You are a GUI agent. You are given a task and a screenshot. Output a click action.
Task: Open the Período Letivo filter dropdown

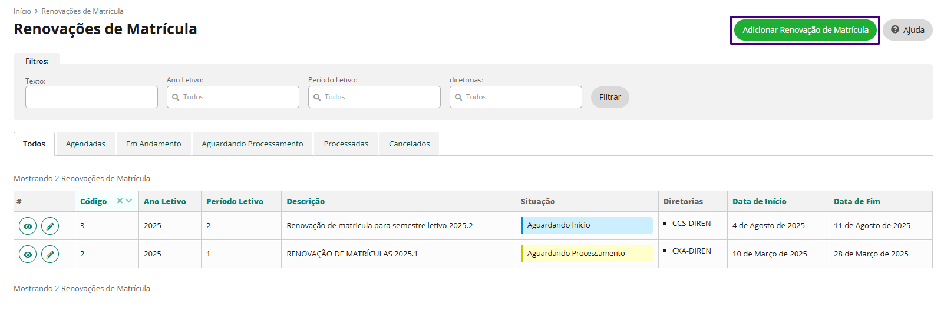[374, 97]
